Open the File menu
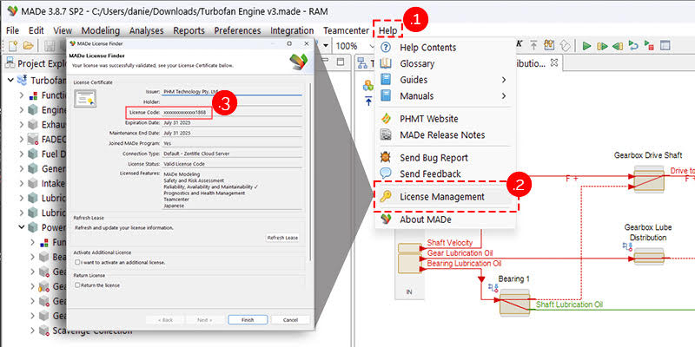The width and height of the screenshot is (695, 347). [x=12, y=30]
